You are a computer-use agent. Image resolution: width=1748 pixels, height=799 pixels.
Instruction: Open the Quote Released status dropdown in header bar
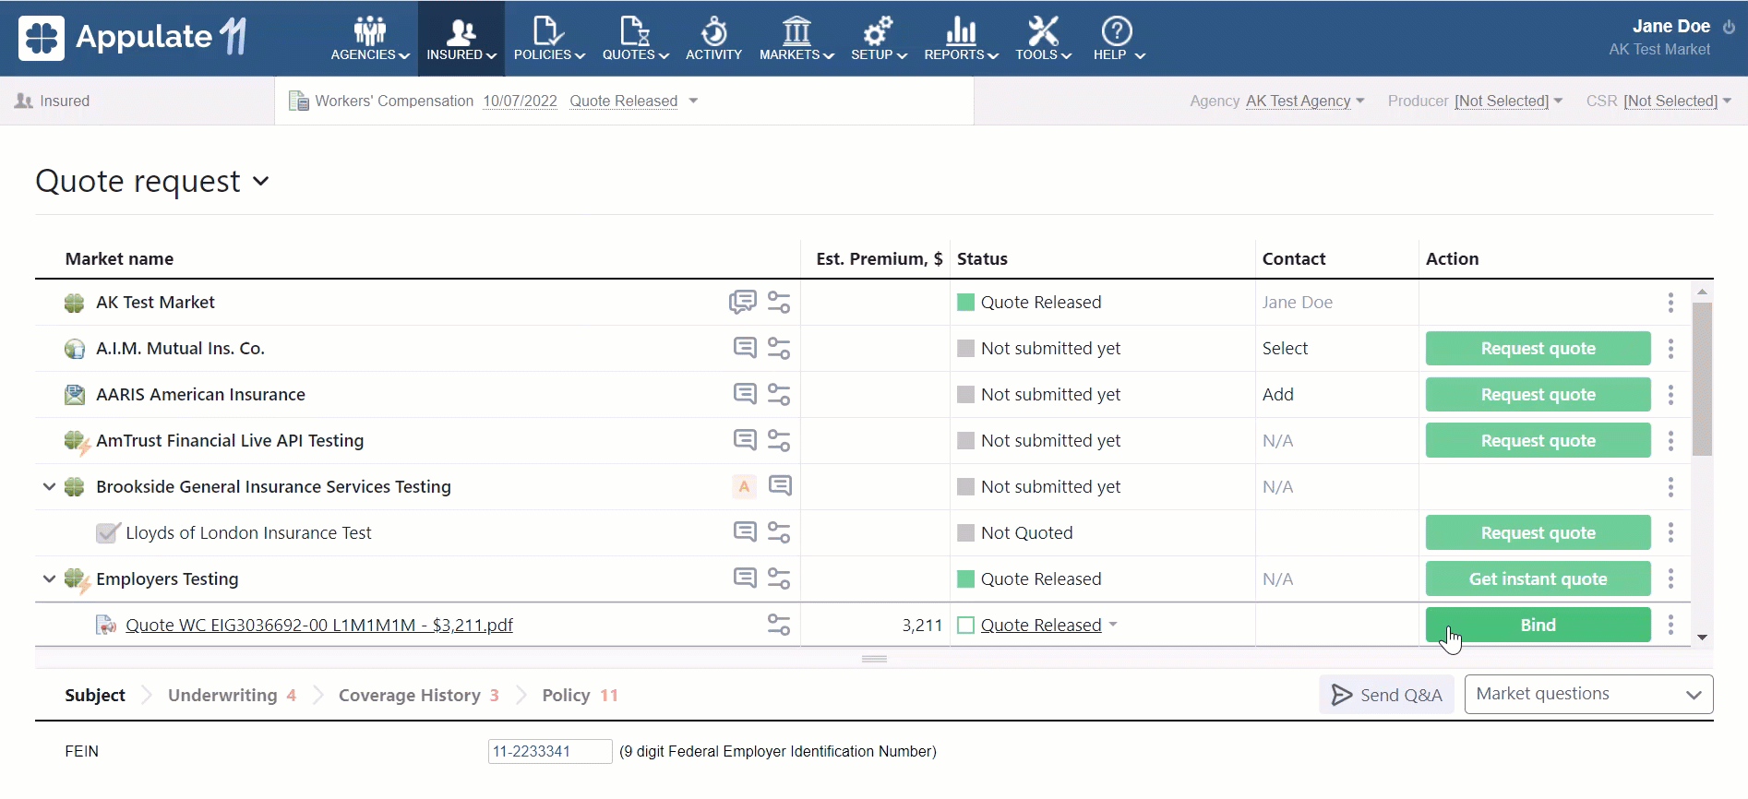(693, 101)
